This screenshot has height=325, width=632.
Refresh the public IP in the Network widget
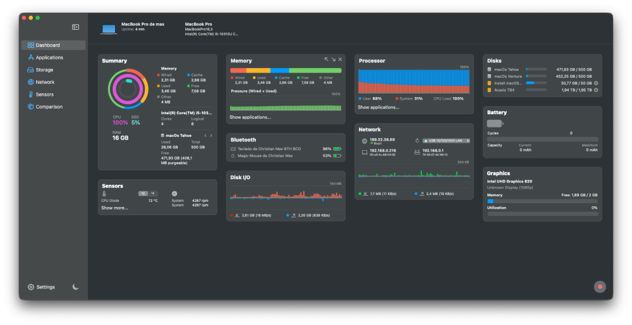(417, 141)
